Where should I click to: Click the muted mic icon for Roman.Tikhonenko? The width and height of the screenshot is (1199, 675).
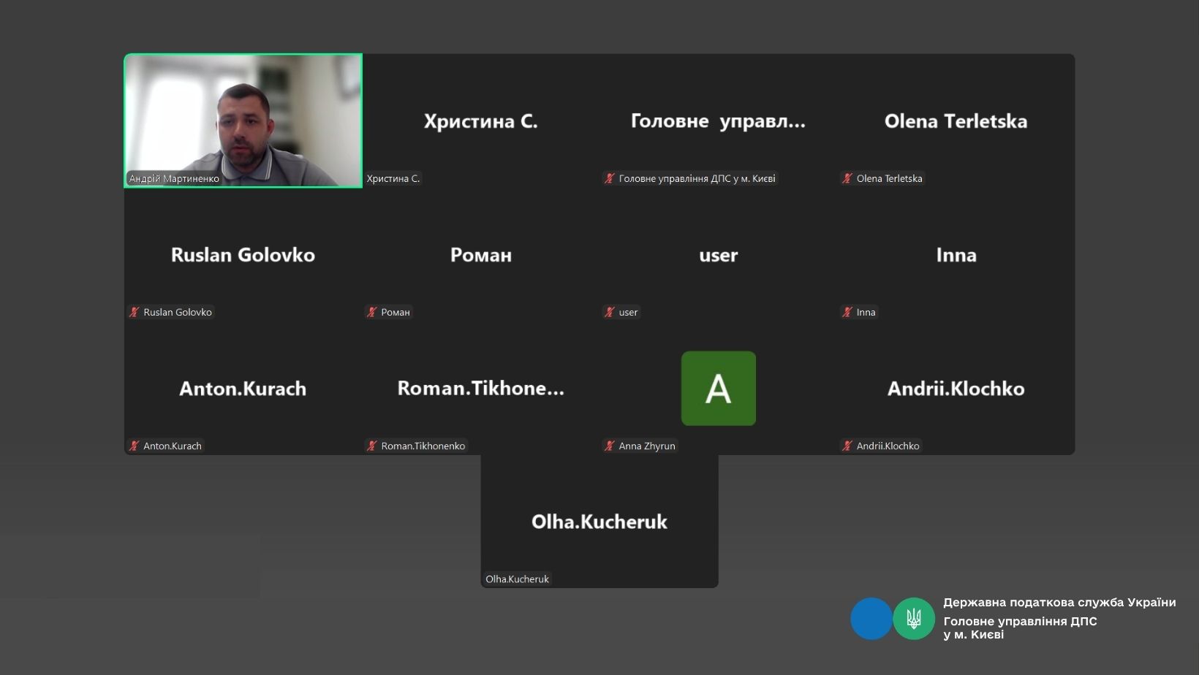372,446
